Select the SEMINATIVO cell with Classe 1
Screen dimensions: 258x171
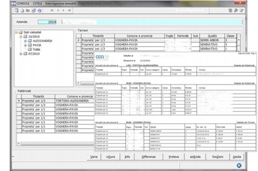pyautogui.click(x=212, y=49)
